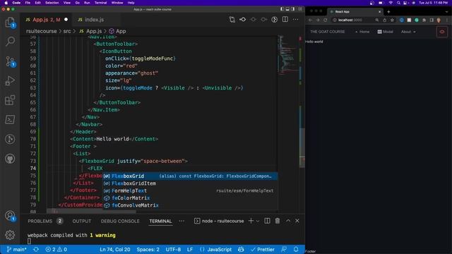Open the Apple menu

point(6,3)
